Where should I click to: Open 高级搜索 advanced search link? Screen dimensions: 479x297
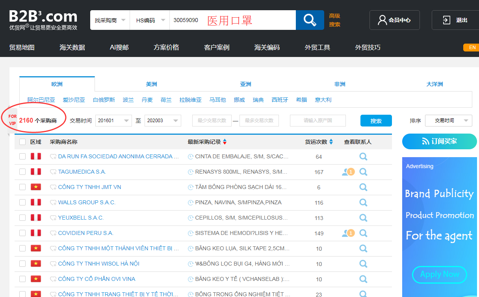(335, 20)
